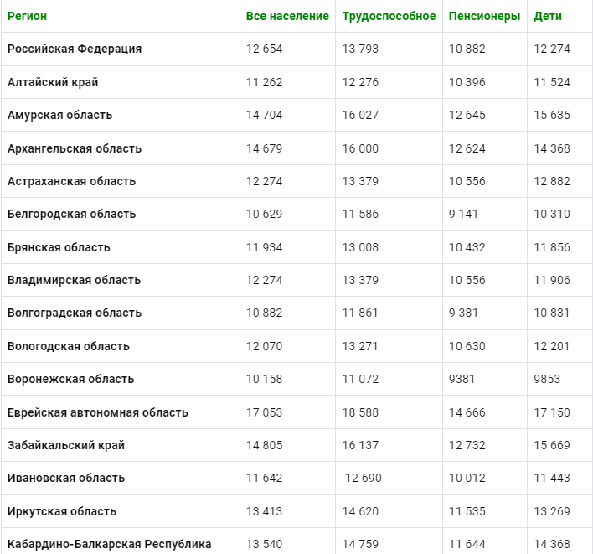The image size is (593, 554).
Task: Click the Брянская область row label
Action: [59, 247]
